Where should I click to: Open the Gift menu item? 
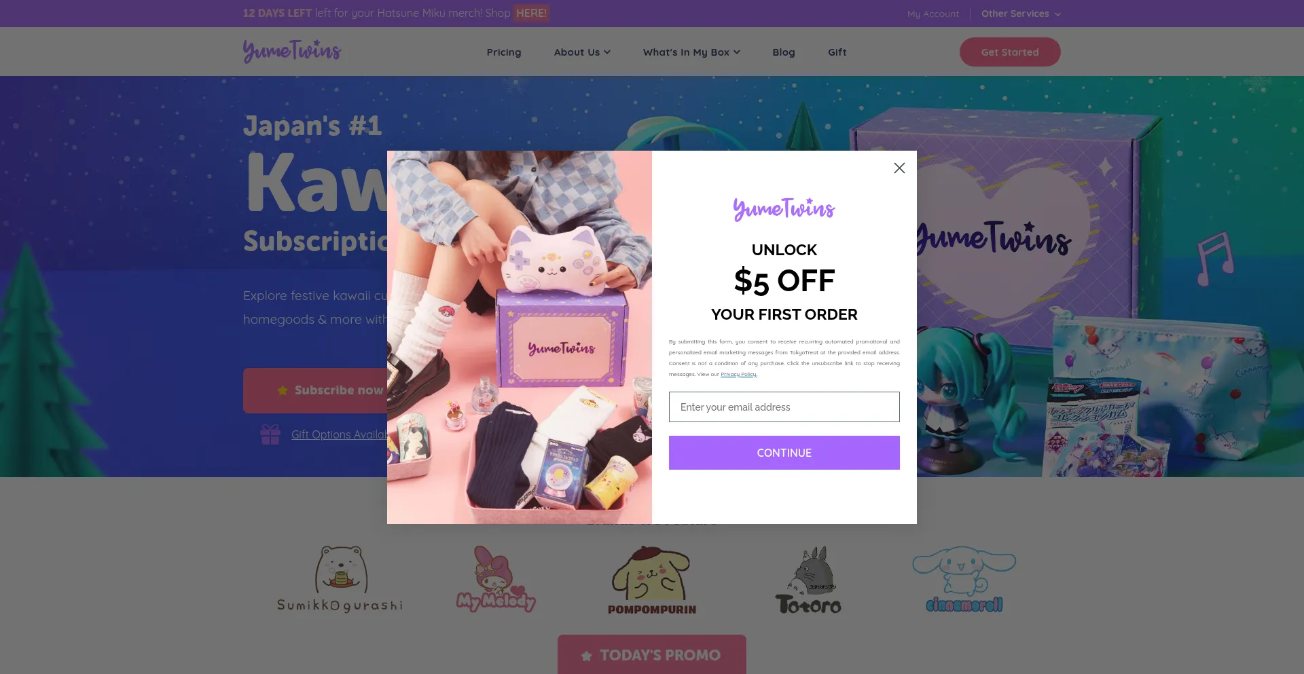(837, 52)
